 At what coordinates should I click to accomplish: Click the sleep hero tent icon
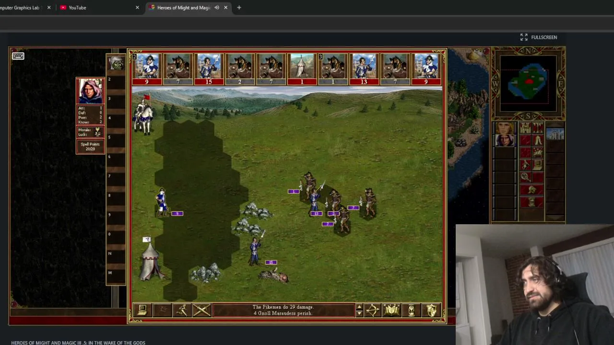[x=537, y=140]
